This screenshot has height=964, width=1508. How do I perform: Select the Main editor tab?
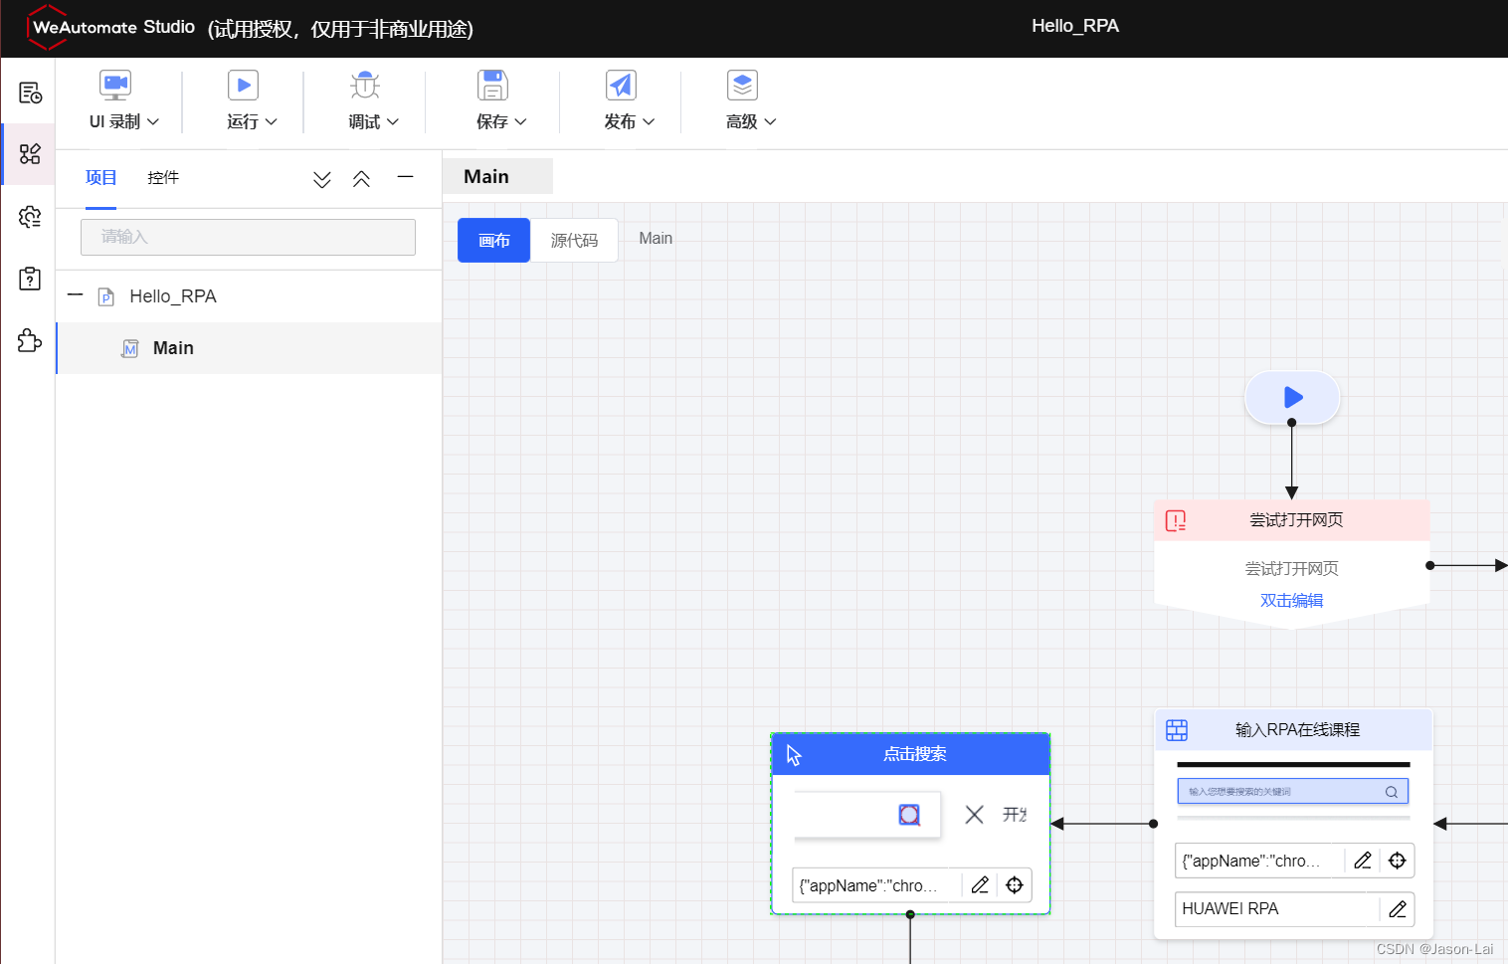(x=497, y=176)
